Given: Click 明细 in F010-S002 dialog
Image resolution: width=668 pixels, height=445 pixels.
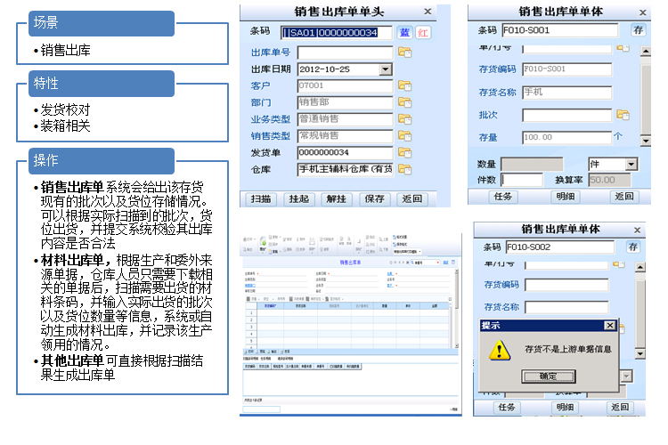Looking at the screenshot, I should (566, 407).
